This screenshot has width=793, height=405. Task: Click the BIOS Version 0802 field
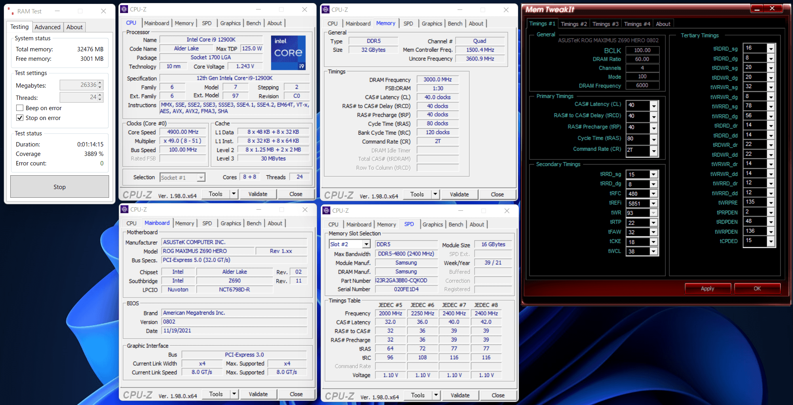[x=234, y=322]
